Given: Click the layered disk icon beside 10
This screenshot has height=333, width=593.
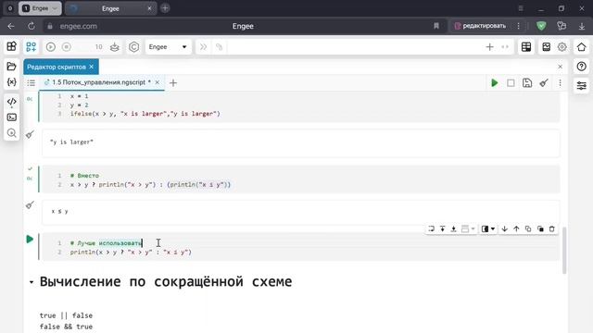Looking at the screenshot, I should tap(115, 47).
